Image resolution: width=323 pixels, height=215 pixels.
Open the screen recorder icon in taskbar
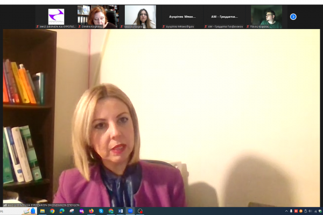click(x=140, y=211)
